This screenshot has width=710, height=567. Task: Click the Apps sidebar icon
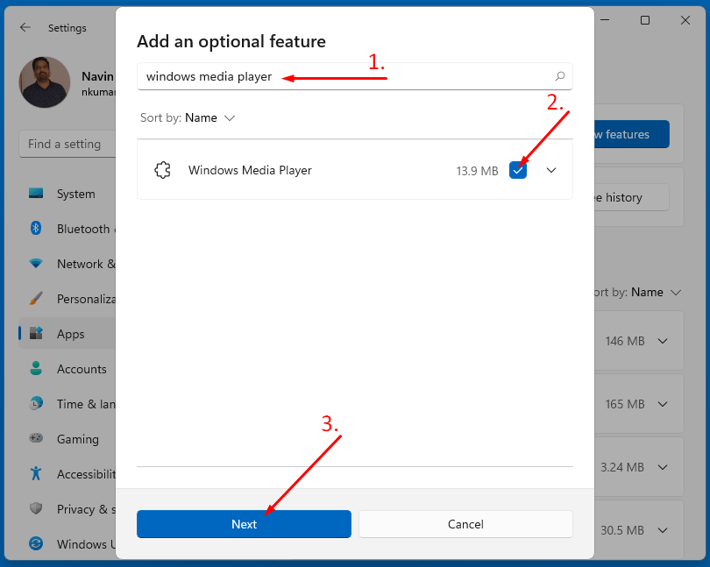(36, 333)
